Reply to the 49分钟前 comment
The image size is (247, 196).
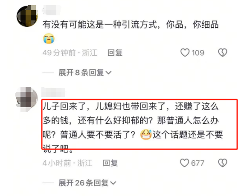click(115, 53)
